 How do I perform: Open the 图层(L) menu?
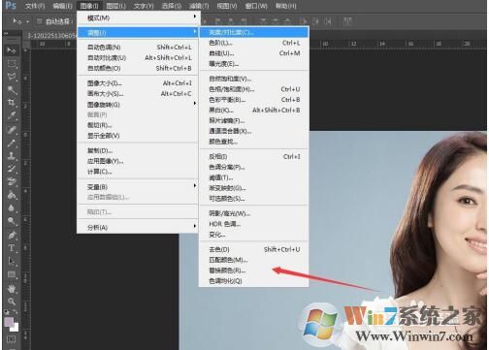pos(116,6)
